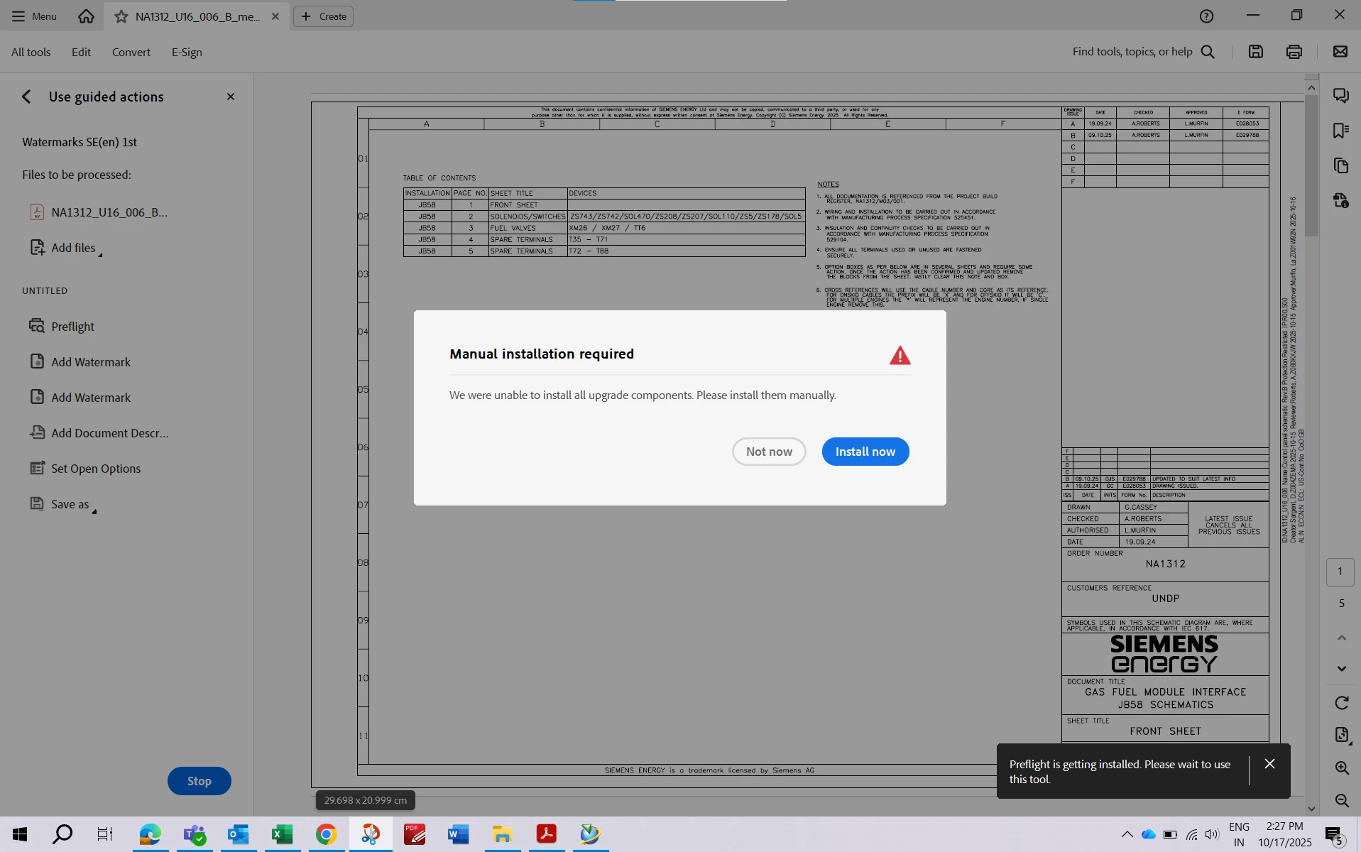Close the guided actions panel
The height and width of the screenshot is (852, 1361).
point(231,97)
